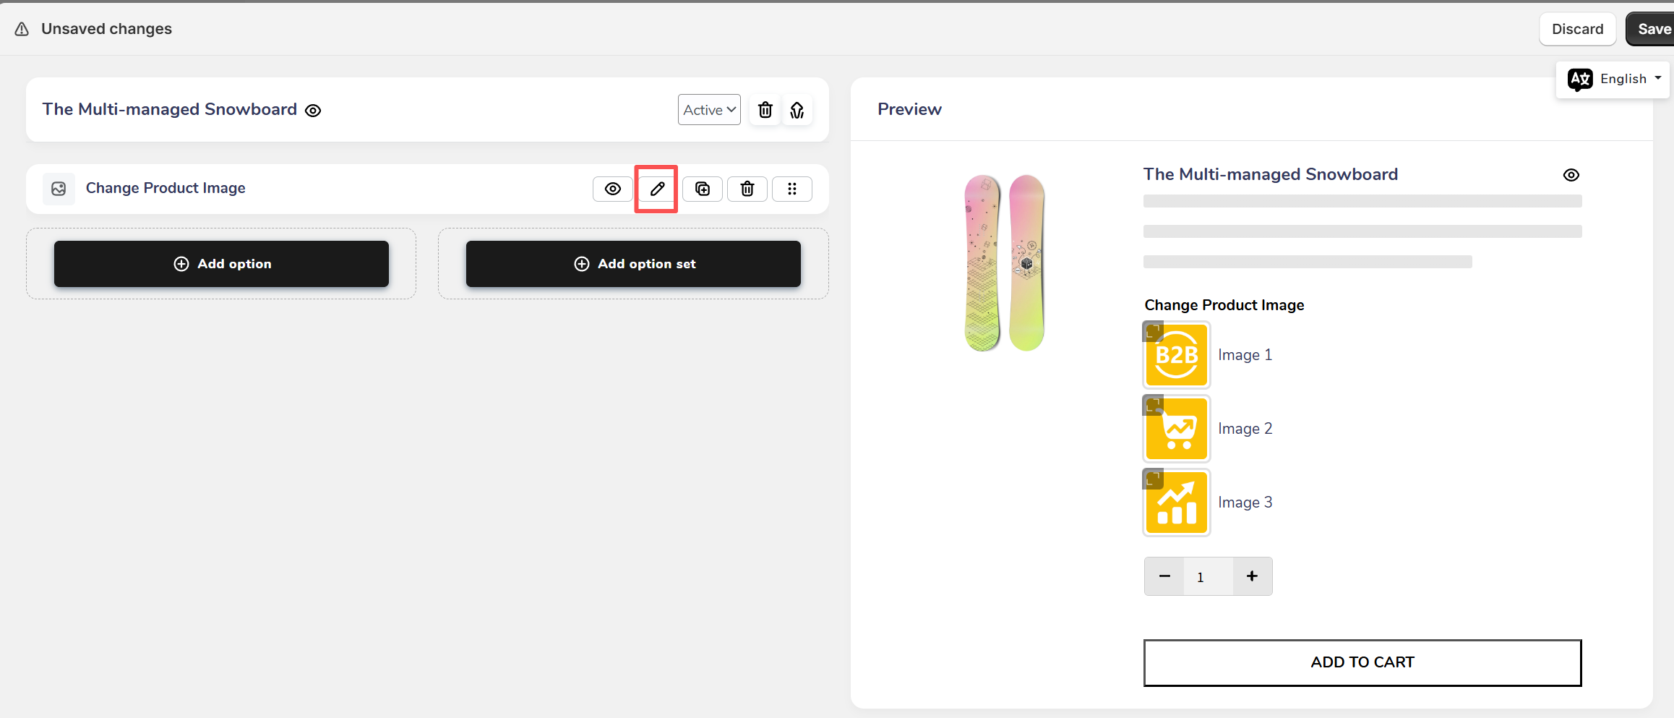Toggle visibility eye on Change Product Image row

point(612,189)
